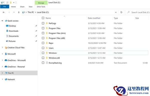Click the Back navigation arrow

[4, 12]
